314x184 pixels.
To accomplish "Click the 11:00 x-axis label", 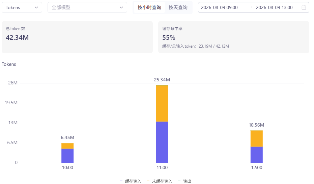I will [162, 167].
